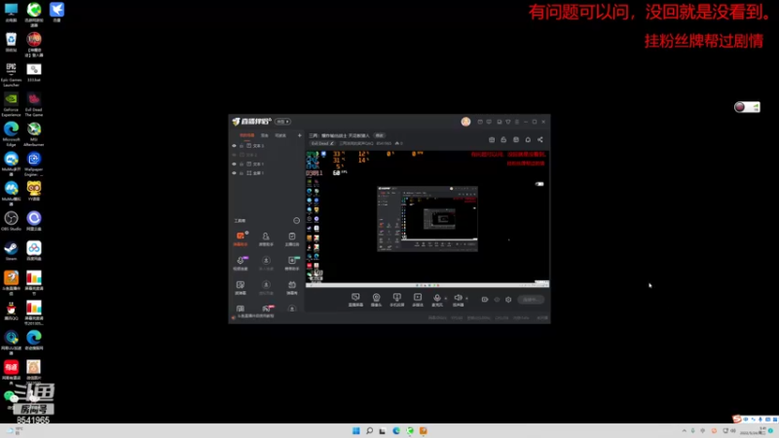779x438 pixels.
Task: Toggle lock on 全屏 1 source
Action: pyautogui.click(x=241, y=173)
